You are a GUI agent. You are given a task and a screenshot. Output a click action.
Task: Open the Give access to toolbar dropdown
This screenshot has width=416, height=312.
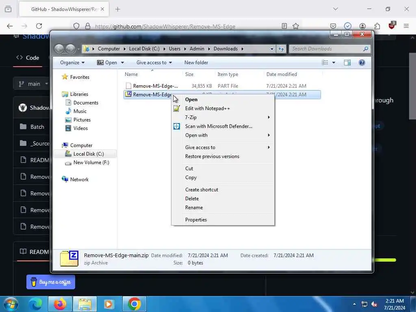point(154,63)
